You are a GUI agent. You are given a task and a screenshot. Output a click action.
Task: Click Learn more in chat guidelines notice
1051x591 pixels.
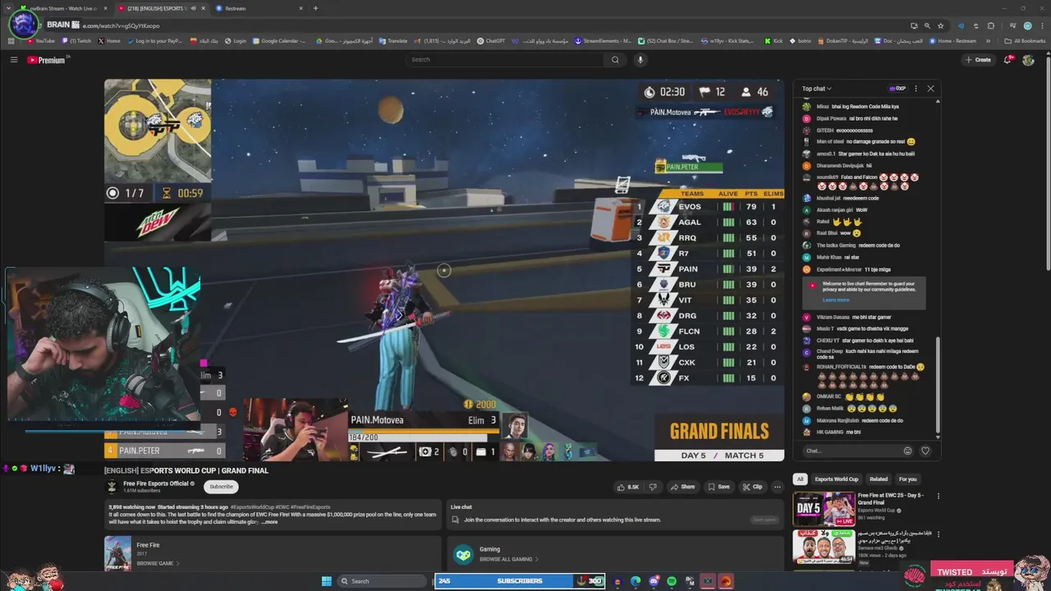(836, 300)
